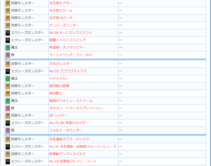Follow the マーシャリング・フィールド trap link
The height and width of the screenshot is (166, 211).
coord(71,55)
